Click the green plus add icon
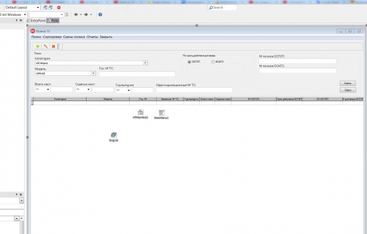This screenshot has width=367, height=234. coord(37,46)
